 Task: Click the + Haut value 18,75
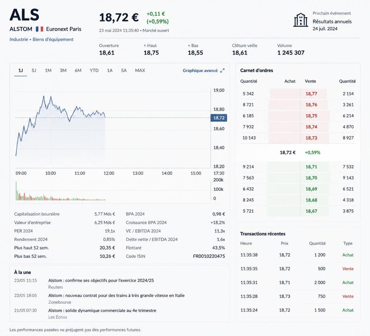pos(151,53)
